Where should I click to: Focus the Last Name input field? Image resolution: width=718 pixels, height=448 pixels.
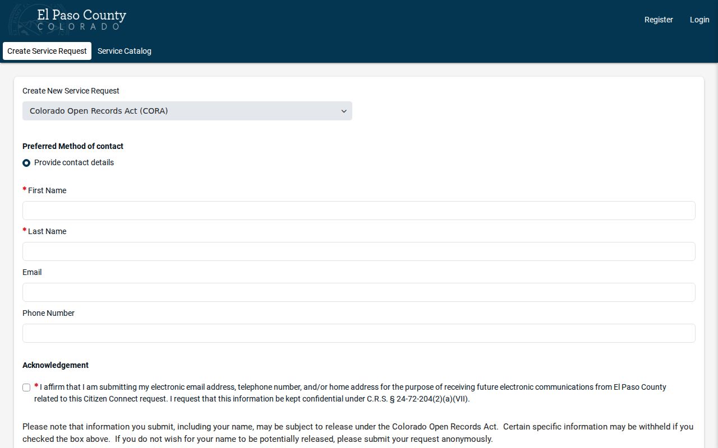point(359,251)
